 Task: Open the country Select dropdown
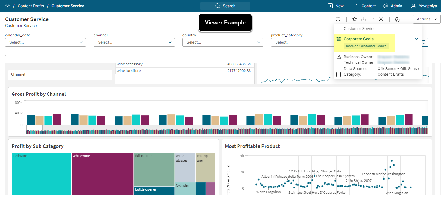[x=223, y=42]
